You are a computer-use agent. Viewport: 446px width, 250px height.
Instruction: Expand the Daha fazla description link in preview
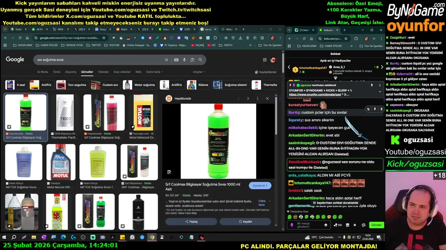(264, 203)
